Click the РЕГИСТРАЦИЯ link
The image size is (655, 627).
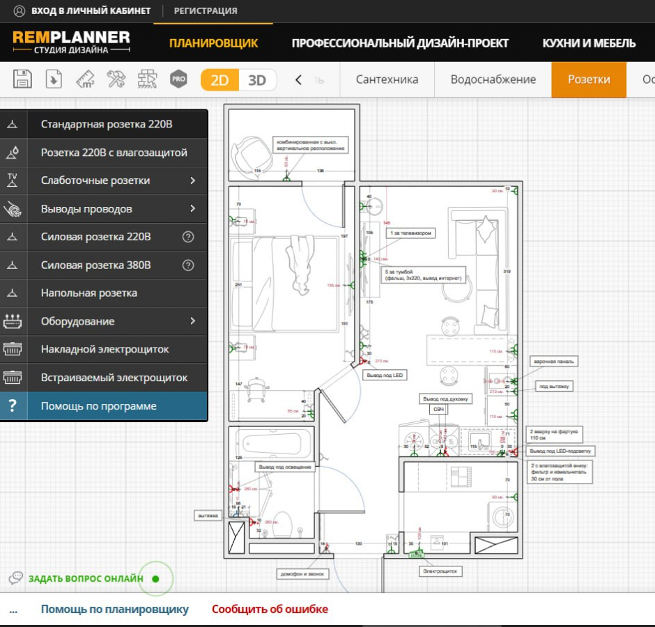206,11
